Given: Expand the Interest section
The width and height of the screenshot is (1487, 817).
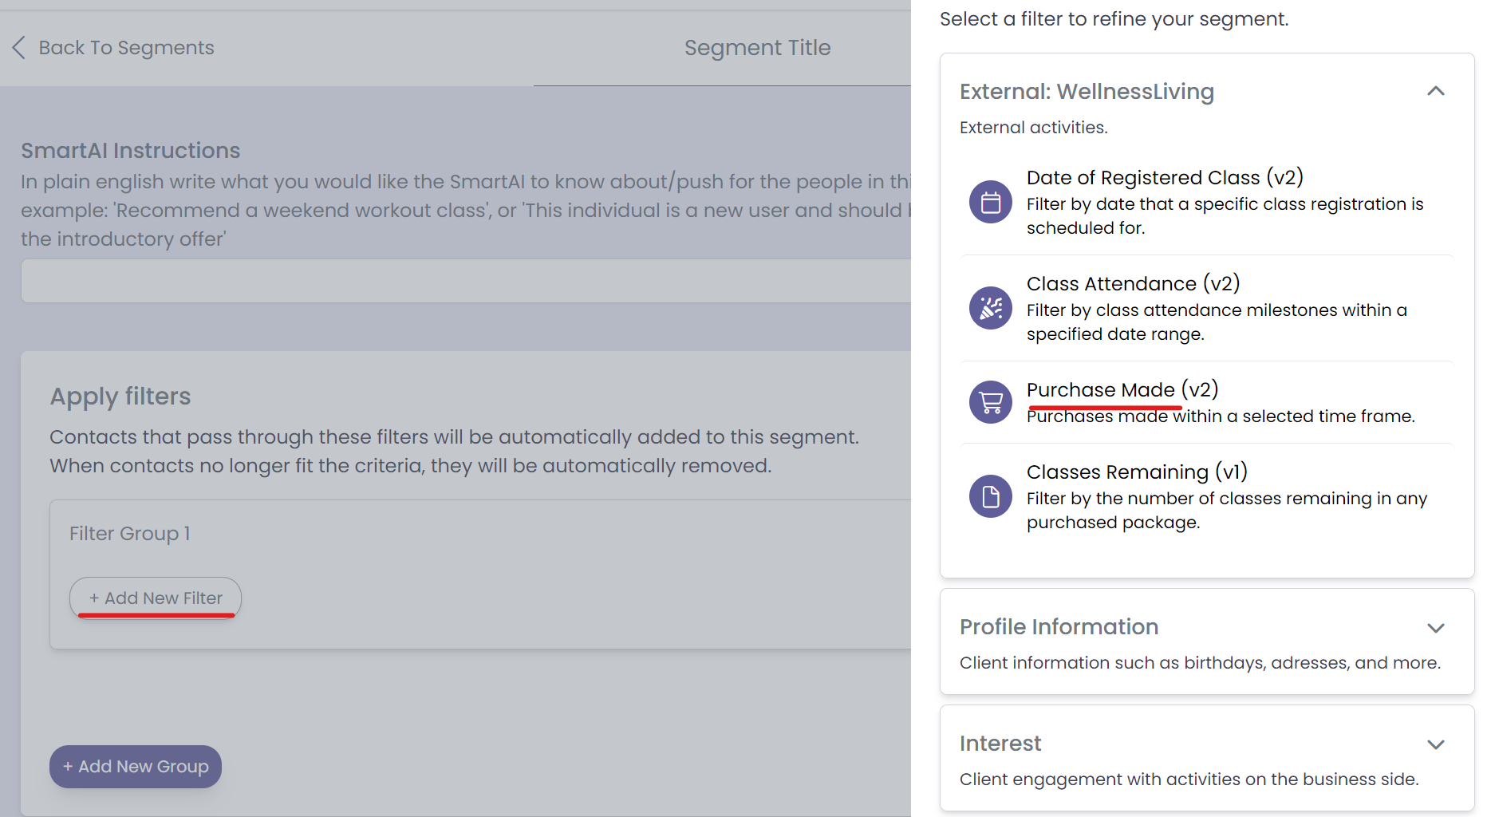Looking at the screenshot, I should [x=1436, y=744].
